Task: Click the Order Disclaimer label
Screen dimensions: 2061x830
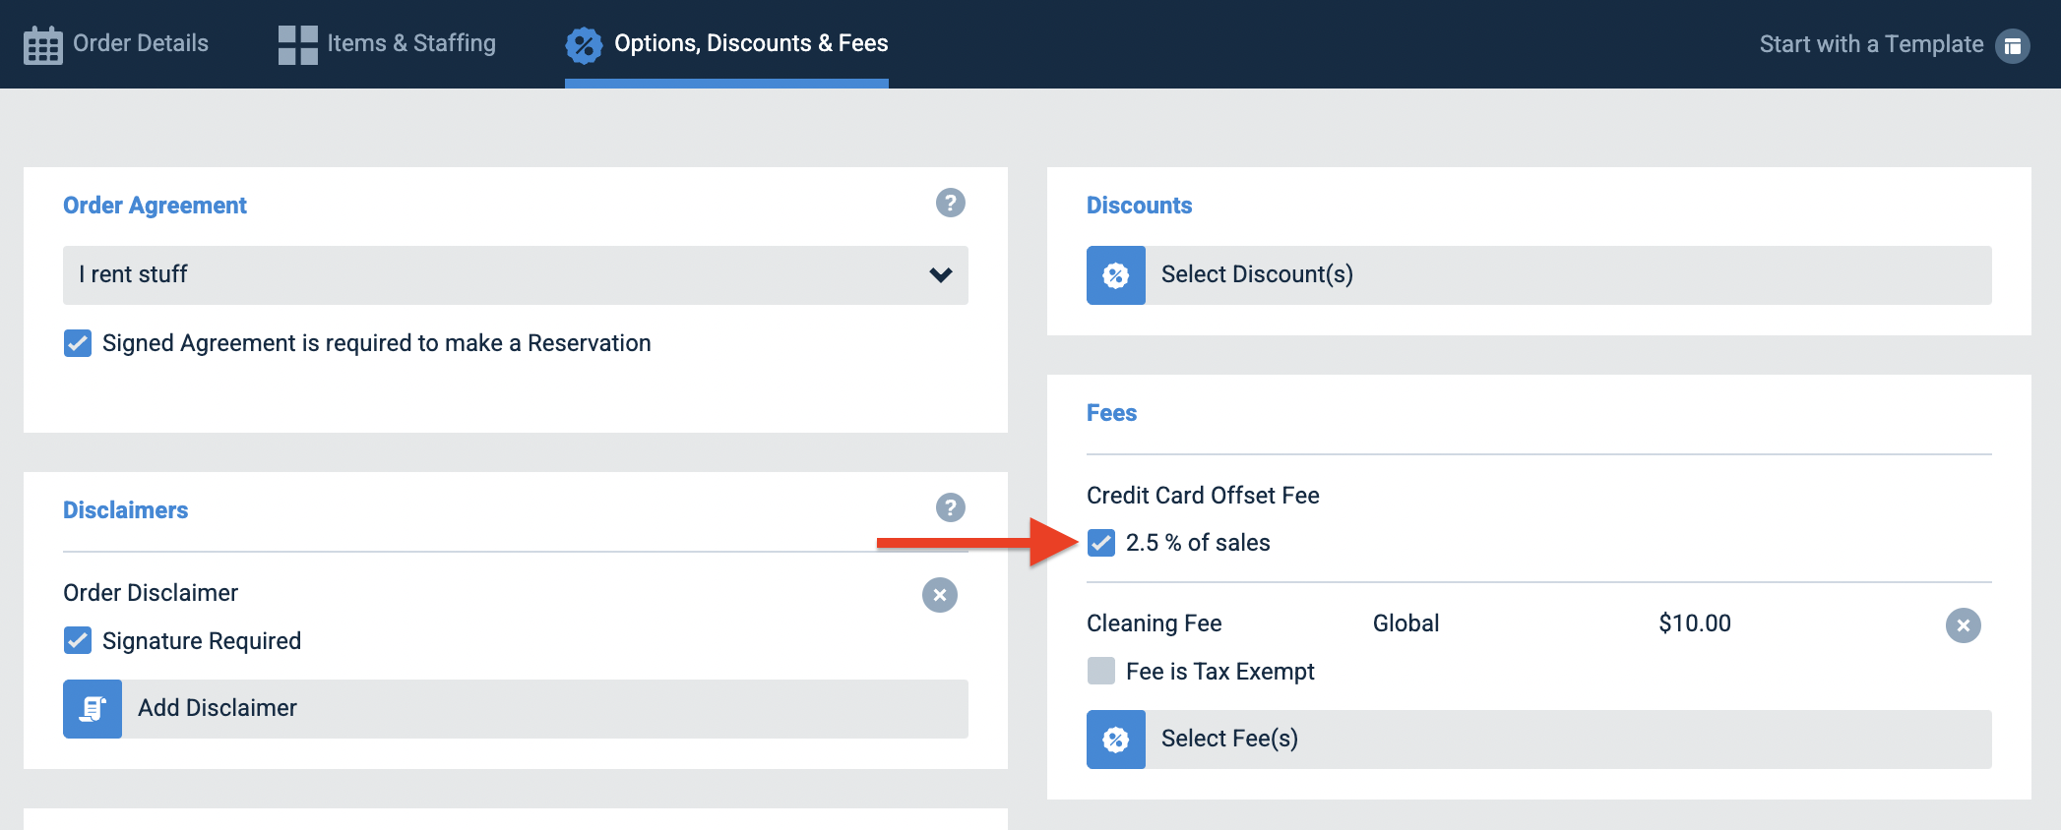Action: pos(151,593)
